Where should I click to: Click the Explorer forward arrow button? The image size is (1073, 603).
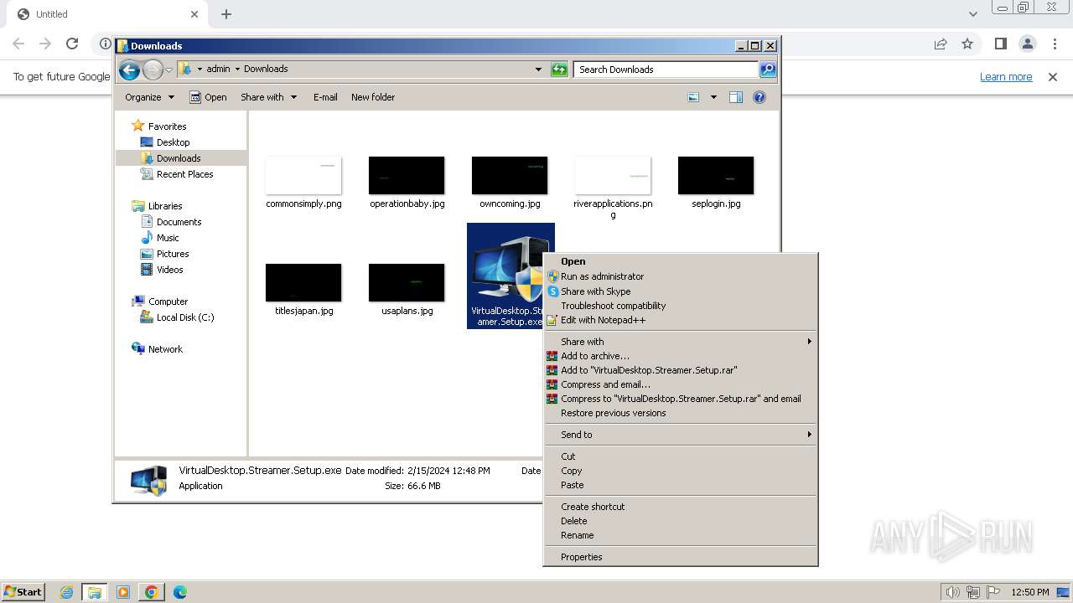click(x=153, y=70)
